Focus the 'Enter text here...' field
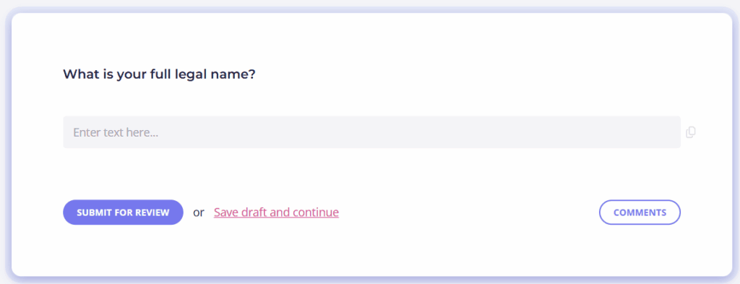740x284 pixels. coord(372,132)
